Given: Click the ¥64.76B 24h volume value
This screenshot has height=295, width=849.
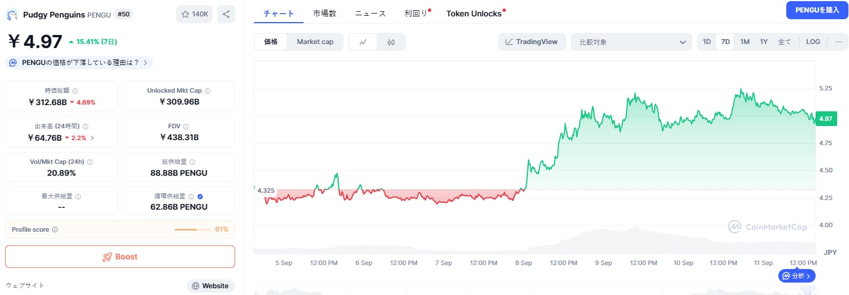Looking at the screenshot, I should pyautogui.click(x=46, y=137).
